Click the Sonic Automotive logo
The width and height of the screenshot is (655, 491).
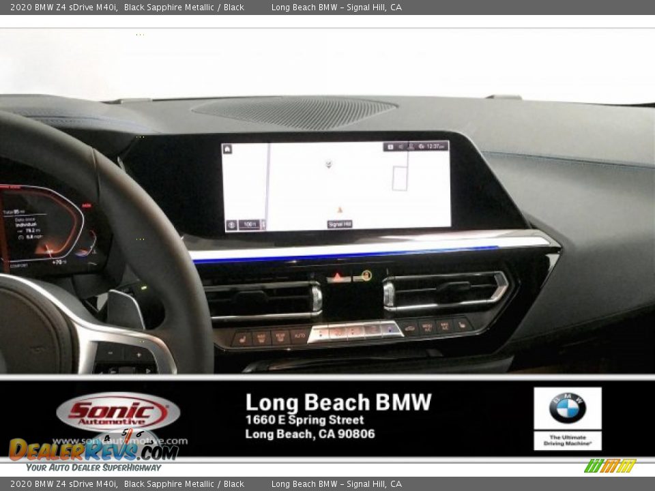click(118, 411)
